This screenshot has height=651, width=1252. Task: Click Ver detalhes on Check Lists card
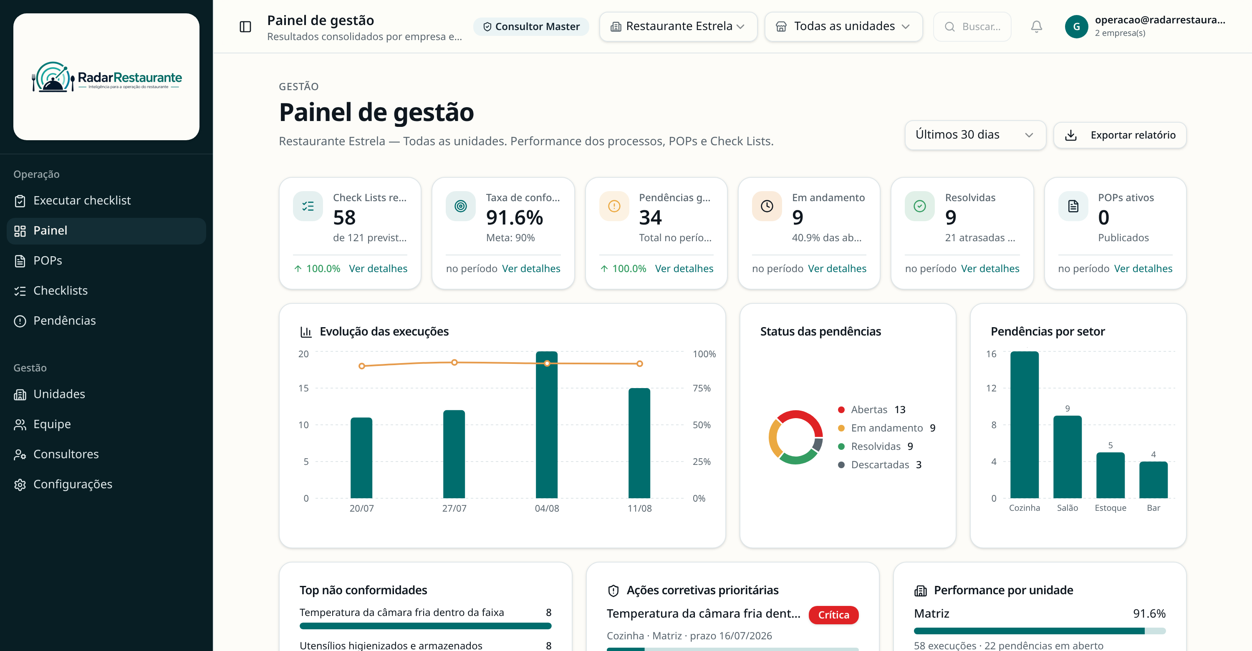[378, 269]
